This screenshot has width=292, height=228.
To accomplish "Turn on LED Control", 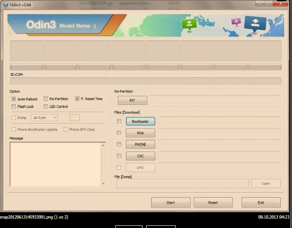I will point(46,107).
